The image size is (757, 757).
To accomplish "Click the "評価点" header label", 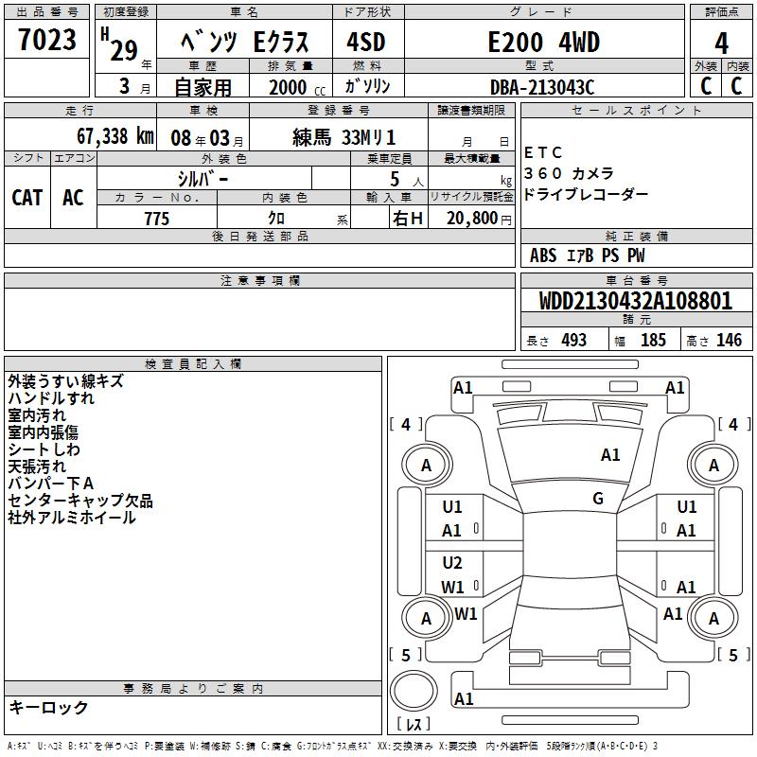I will [x=722, y=12].
